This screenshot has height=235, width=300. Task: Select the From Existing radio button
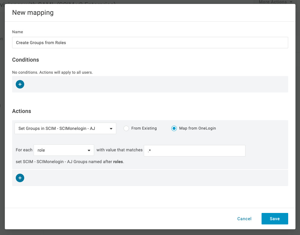pyautogui.click(x=127, y=128)
